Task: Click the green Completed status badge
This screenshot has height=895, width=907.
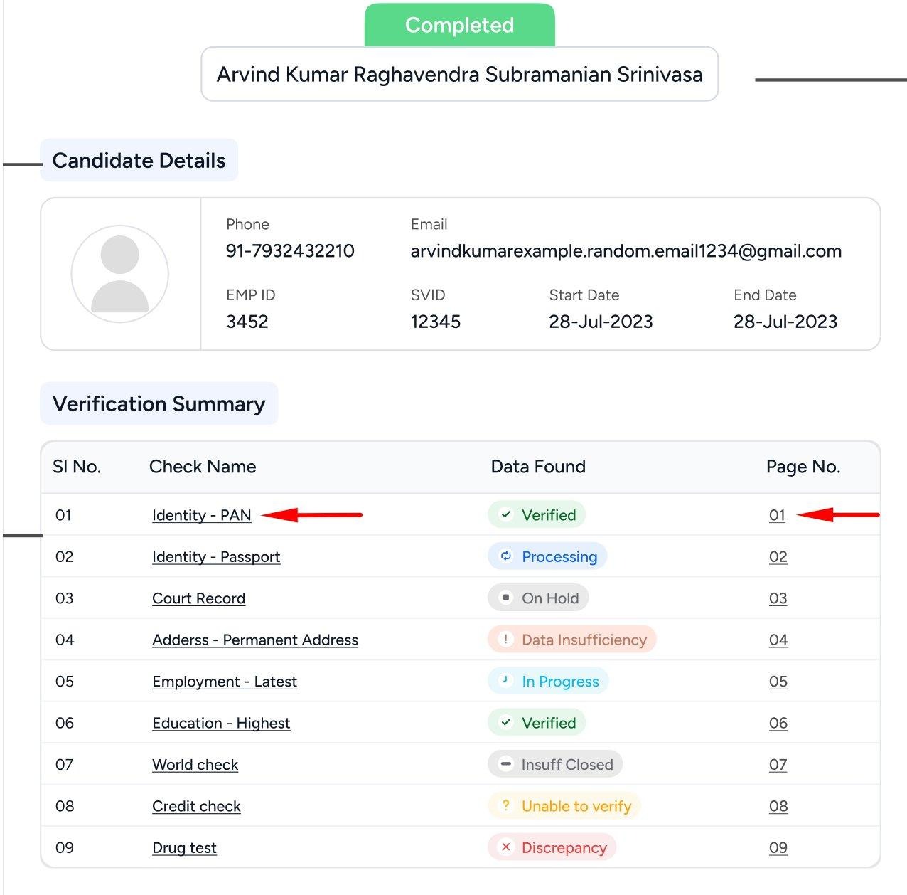Action: [459, 25]
